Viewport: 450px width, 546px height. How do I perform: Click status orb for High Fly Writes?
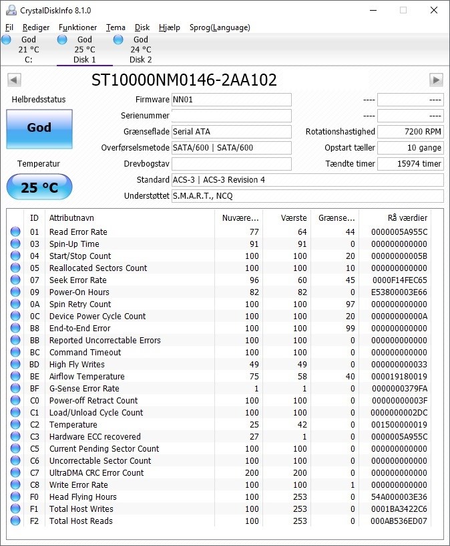click(x=15, y=364)
